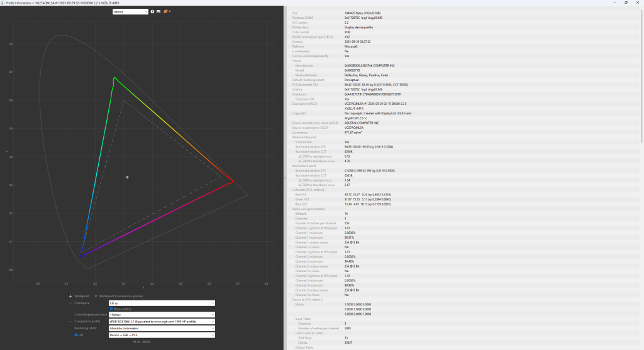Viewport: 644px width, 350px height.
Task: Toggle the Show outline checkbox
Action: click(111, 309)
